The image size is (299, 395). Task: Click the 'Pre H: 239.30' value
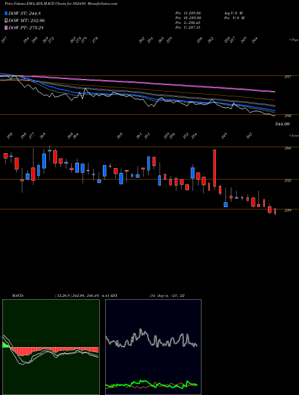(x=188, y=18)
